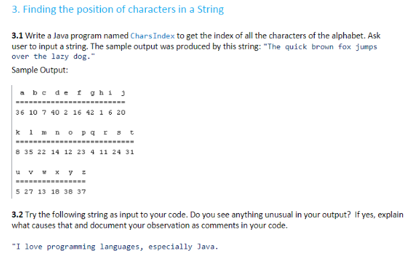Screen dimensions: 413x262
Task: Click the index value 35 under l
Action: click(29, 152)
